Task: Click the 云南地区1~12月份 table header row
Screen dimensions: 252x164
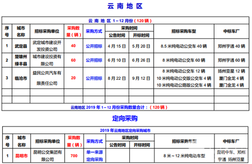Action: coord(125,21)
